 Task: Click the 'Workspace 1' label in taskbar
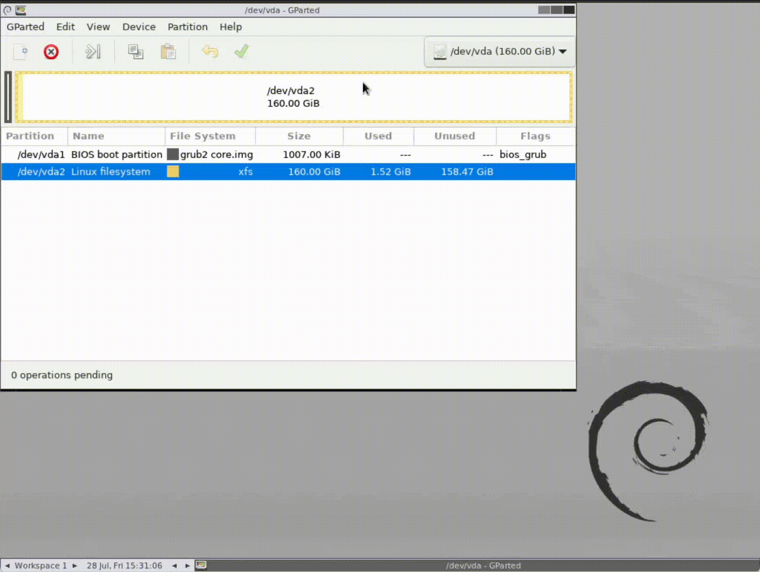coord(41,566)
